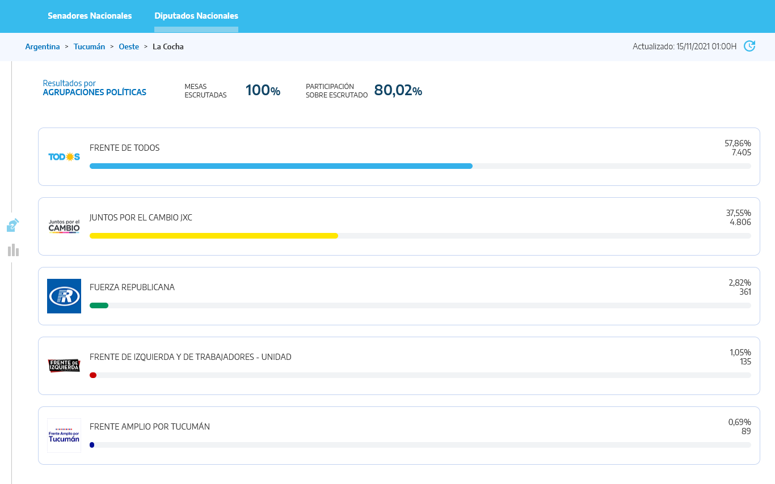The image size is (775, 484).
Task: Click the 37,55% percentage value
Action: [x=738, y=213]
